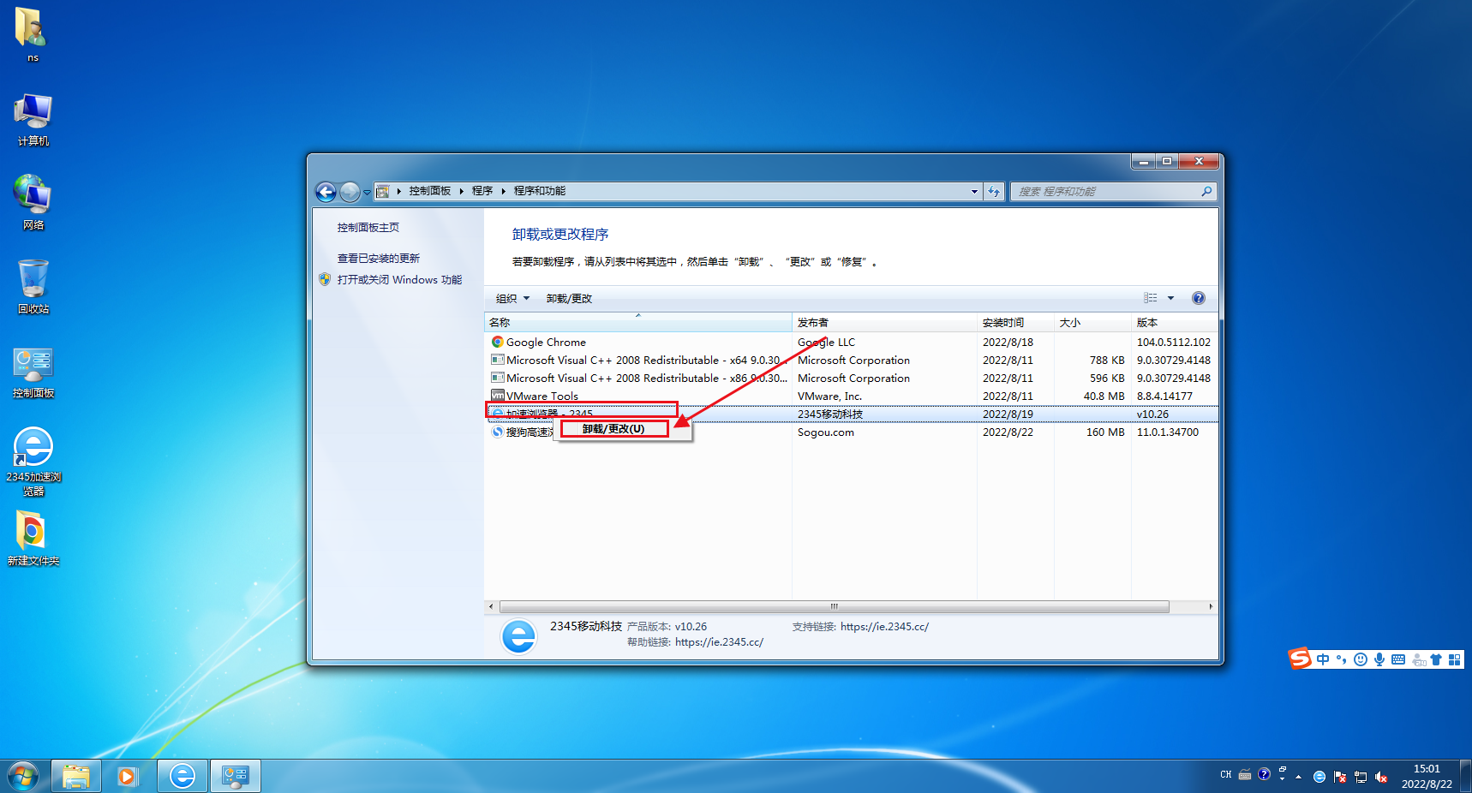The width and height of the screenshot is (1472, 793).
Task: Click the magnifier icon in search box
Action: click(1206, 192)
